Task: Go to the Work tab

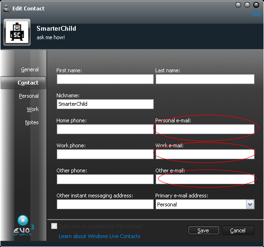Action: pos(33,109)
